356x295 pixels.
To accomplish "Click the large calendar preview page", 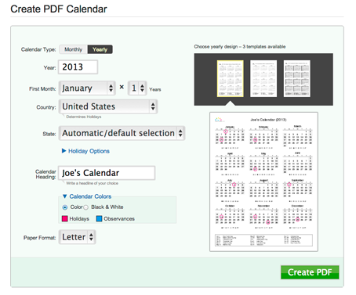I will point(263,182).
